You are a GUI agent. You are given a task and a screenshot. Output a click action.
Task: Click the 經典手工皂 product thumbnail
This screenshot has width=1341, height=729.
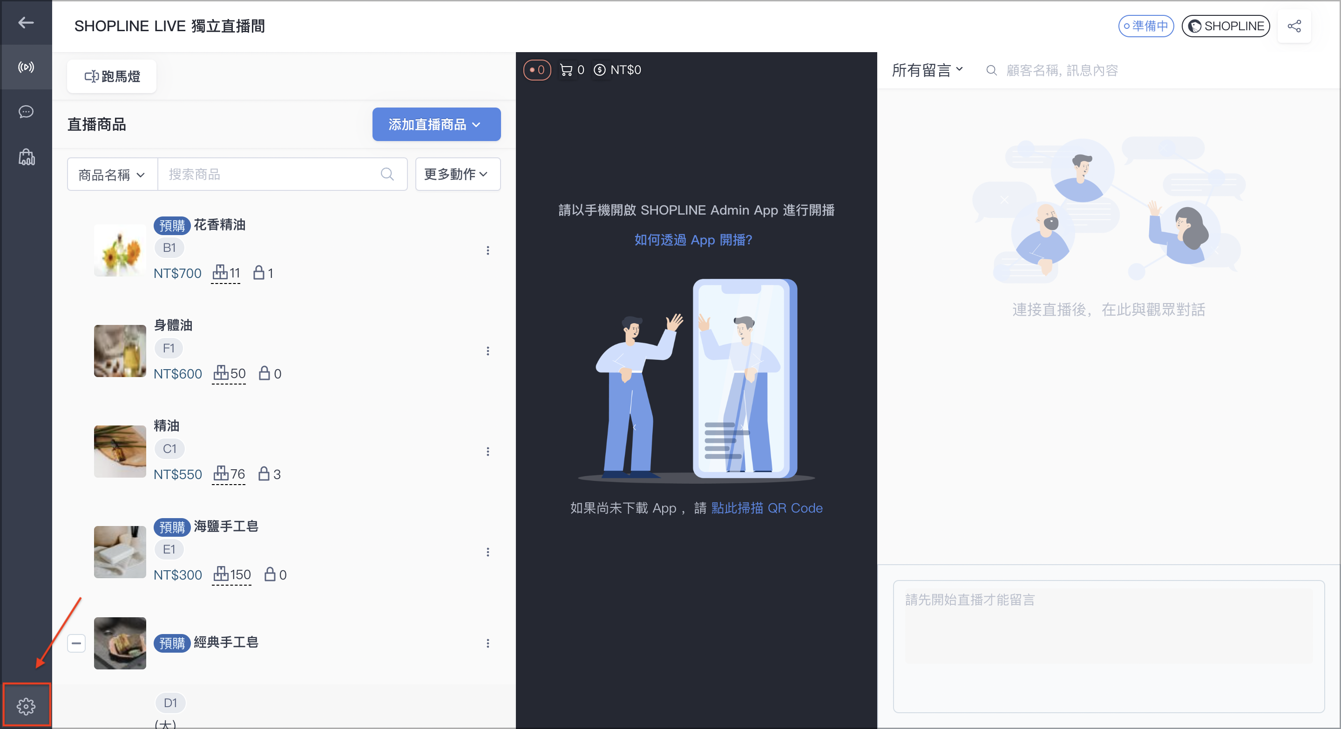[x=120, y=643]
